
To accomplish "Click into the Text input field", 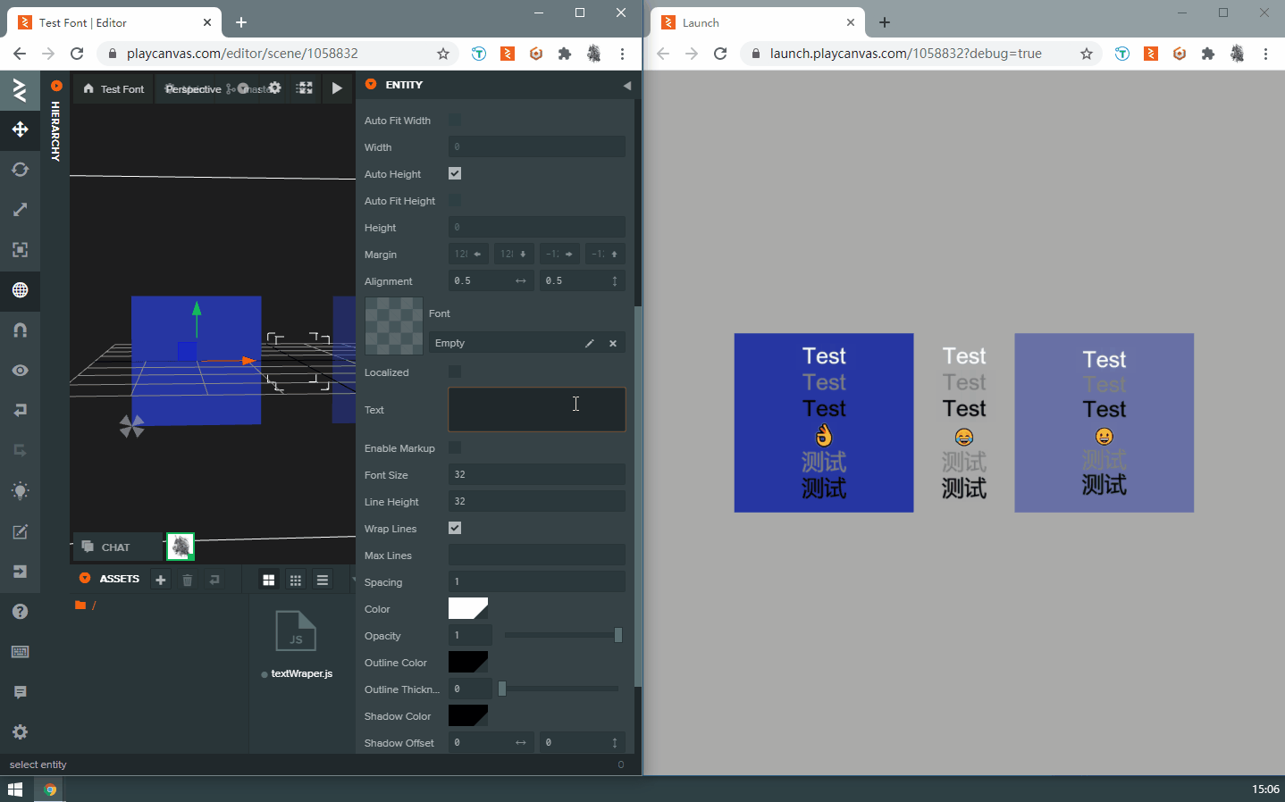I will pyautogui.click(x=536, y=409).
